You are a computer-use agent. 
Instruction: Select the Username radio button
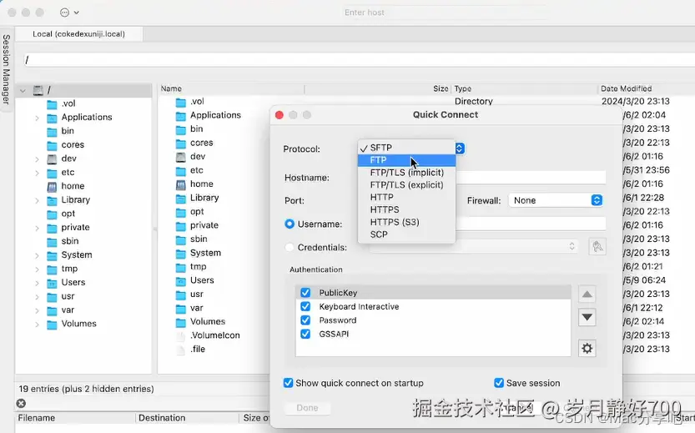290,224
